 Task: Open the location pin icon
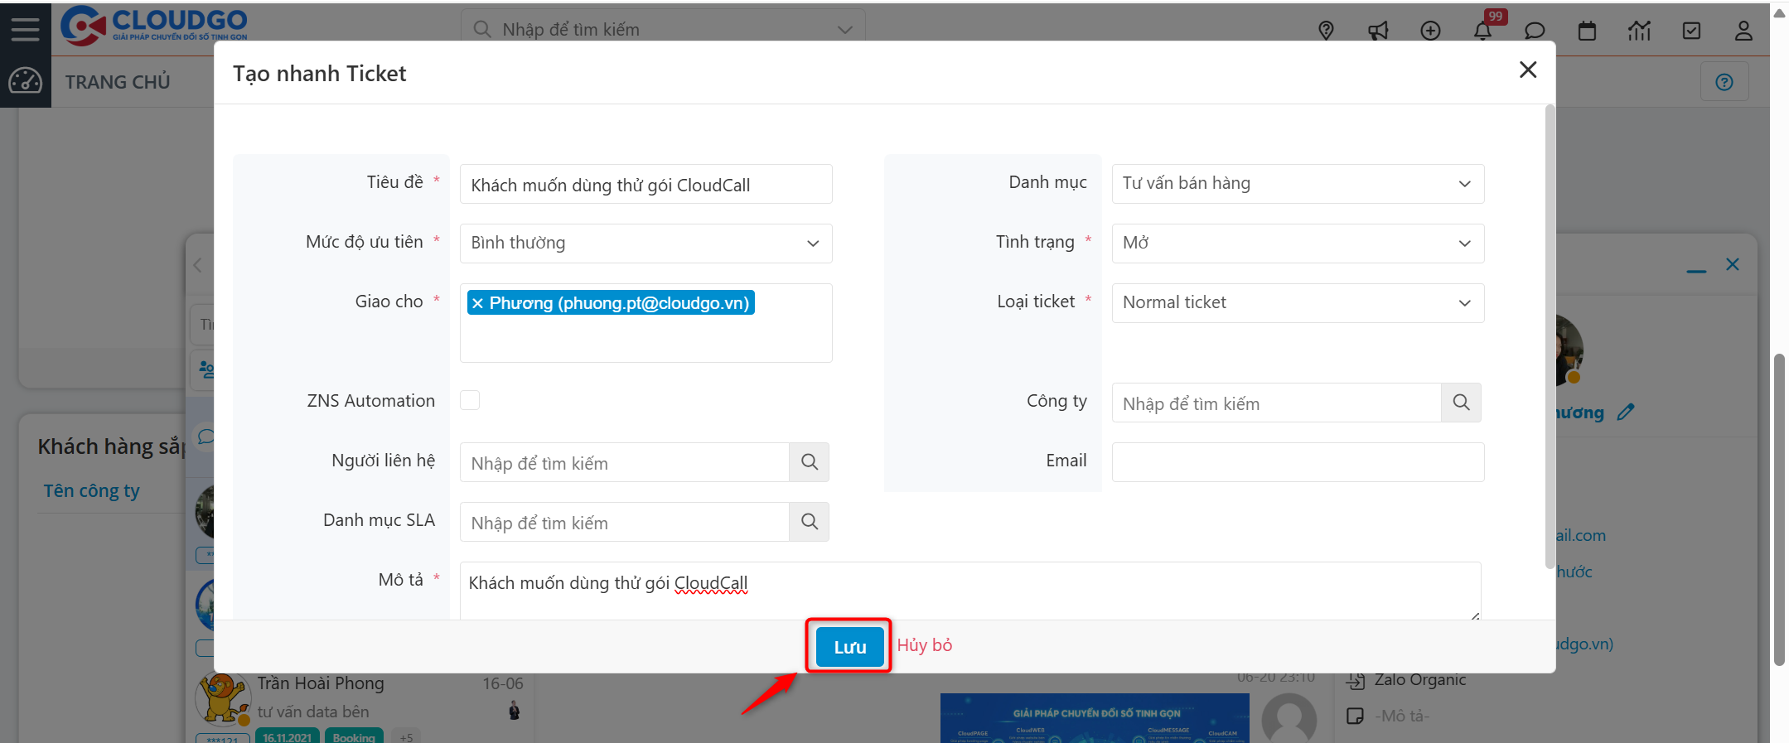click(x=1326, y=31)
